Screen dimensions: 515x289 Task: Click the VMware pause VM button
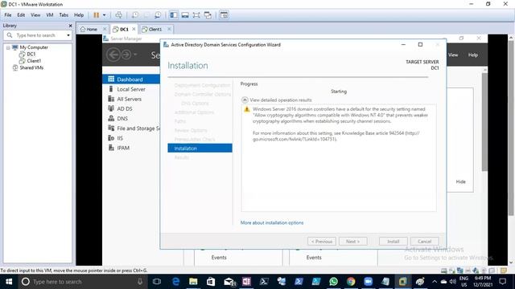pos(97,15)
